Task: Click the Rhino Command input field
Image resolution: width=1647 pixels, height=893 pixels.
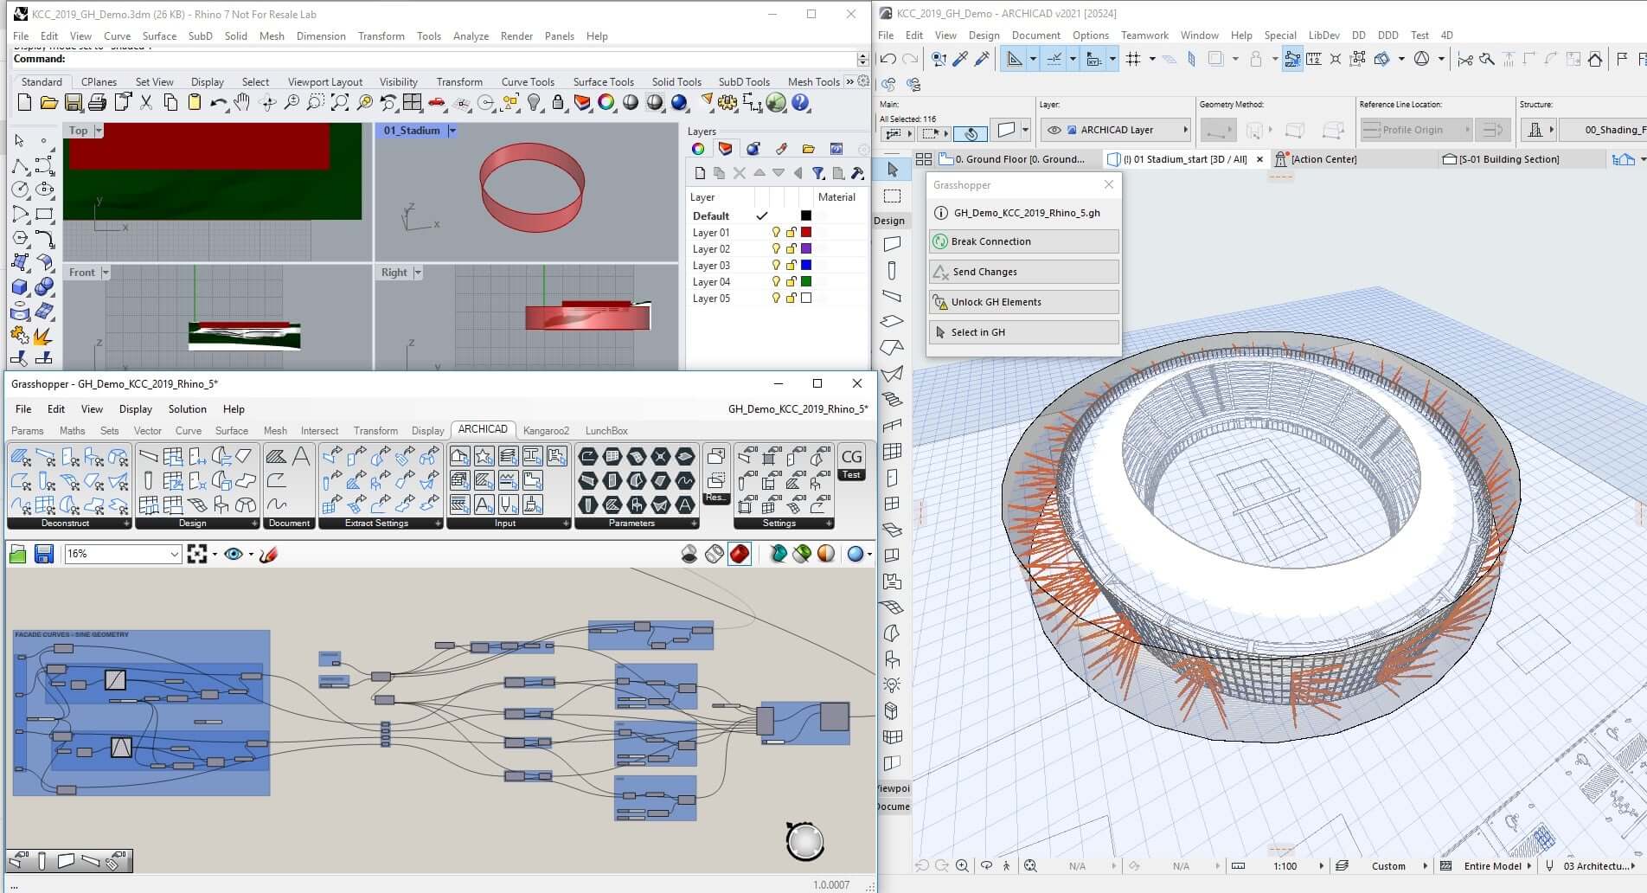Action: pyautogui.click(x=458, y=59)
